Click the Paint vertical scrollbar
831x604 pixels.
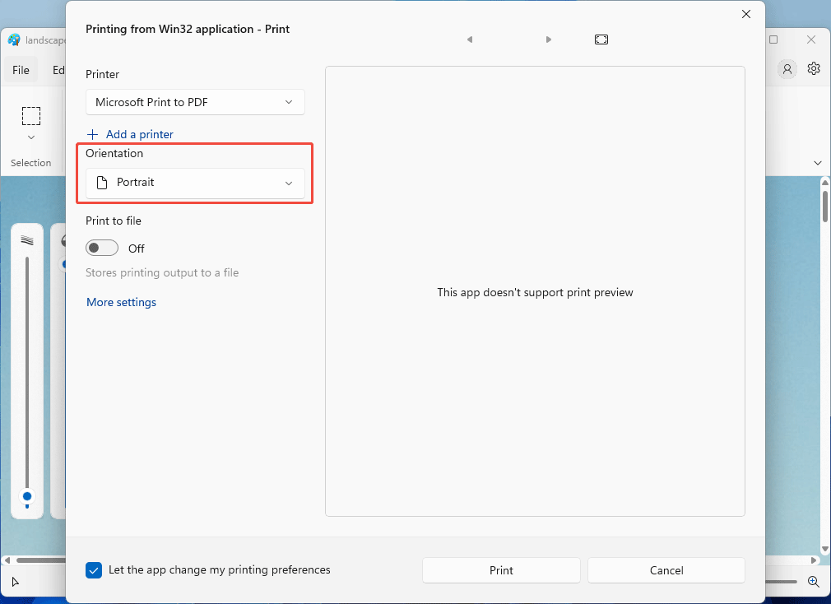pos(825,207)
